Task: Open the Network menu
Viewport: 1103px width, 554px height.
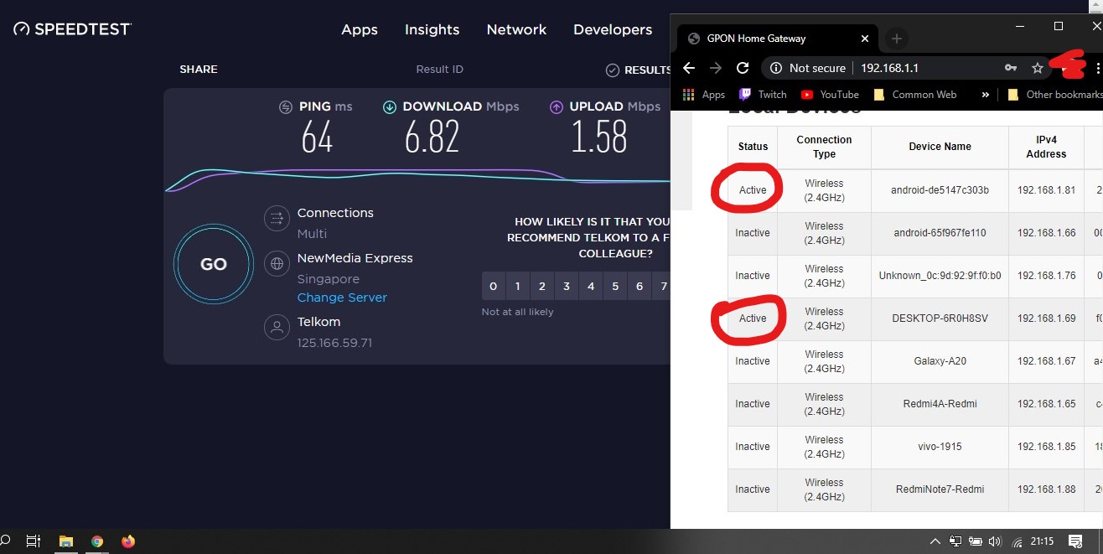Action: tap(516, 29)
